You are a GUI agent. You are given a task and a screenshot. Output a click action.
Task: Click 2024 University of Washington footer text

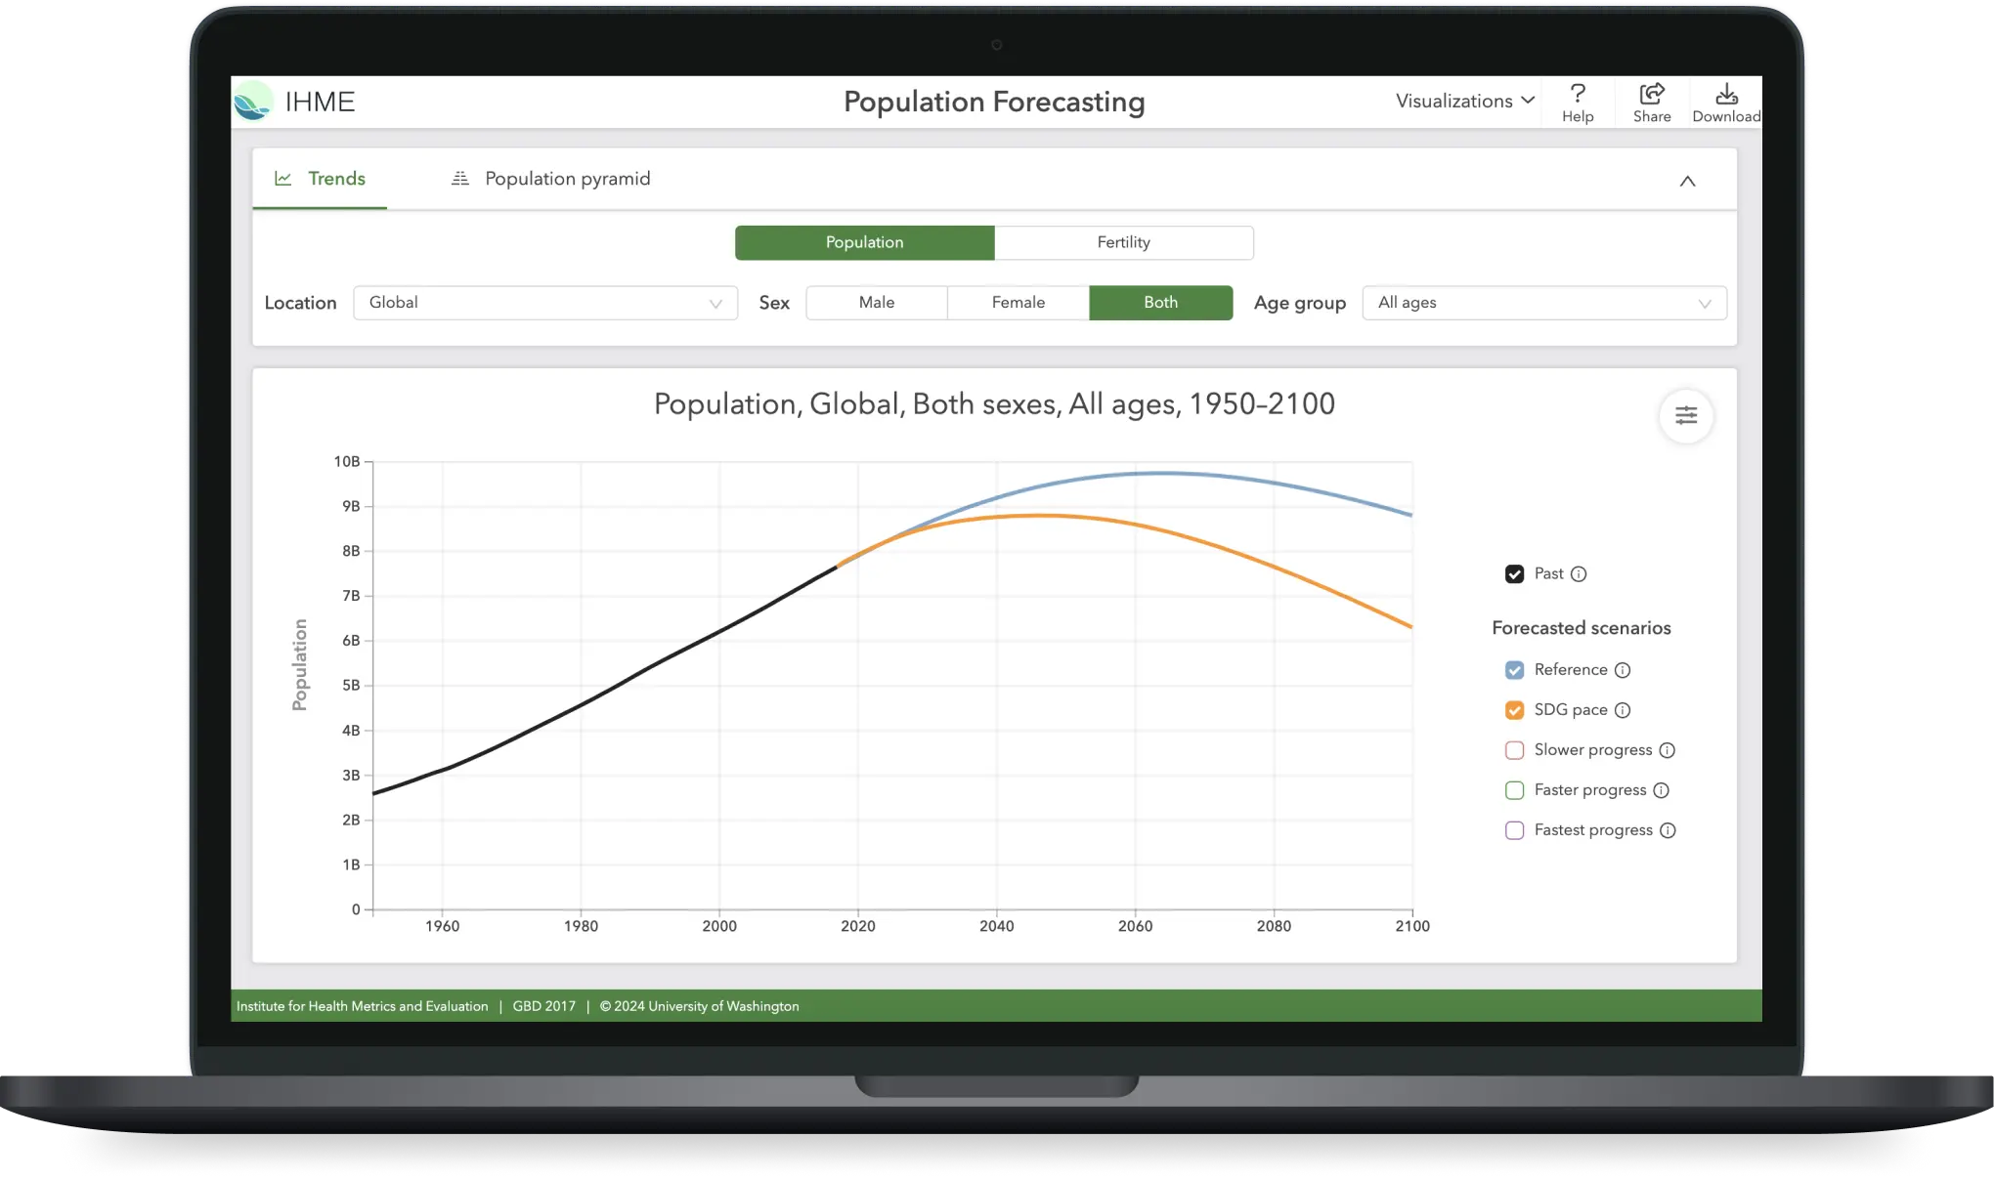pyautogui.click(x=699, y=1006)
